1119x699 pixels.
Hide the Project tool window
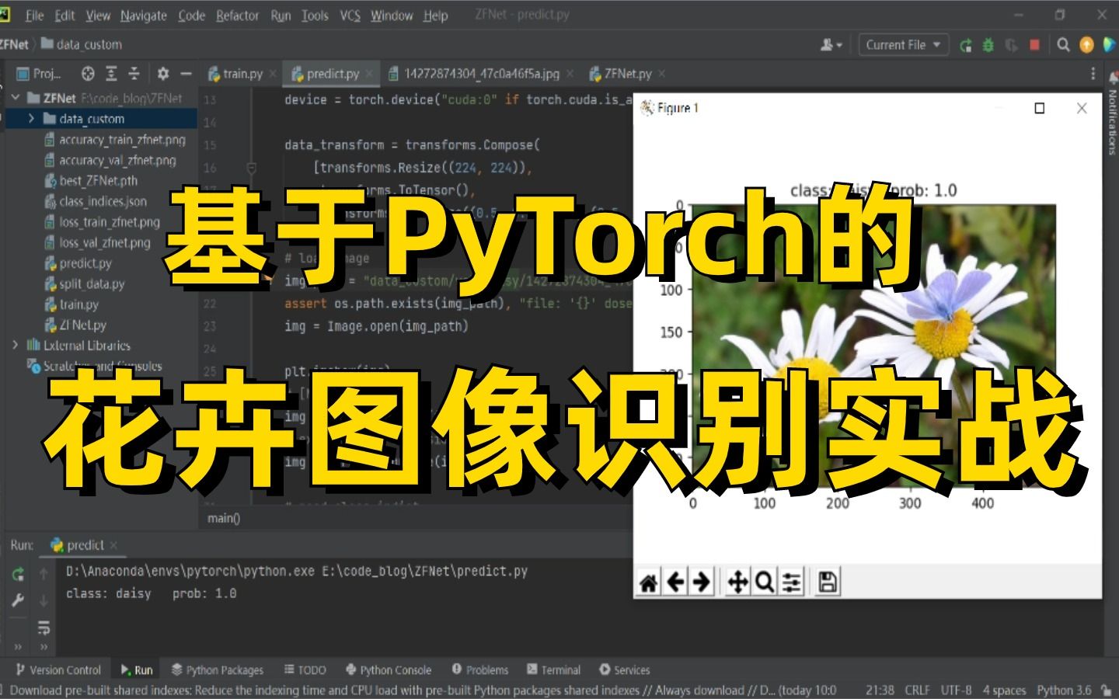point(186,74)
